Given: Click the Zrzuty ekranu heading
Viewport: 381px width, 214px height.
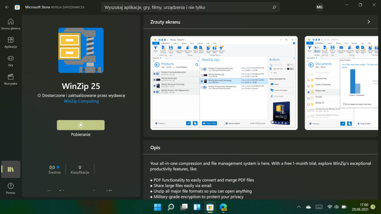Looking at the screenshot, I should coord(165,22).
